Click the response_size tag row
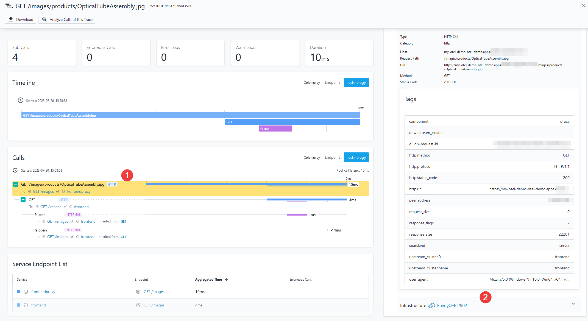Image resolution: width=588 pixels, height=321 pixels. point(489,234)
